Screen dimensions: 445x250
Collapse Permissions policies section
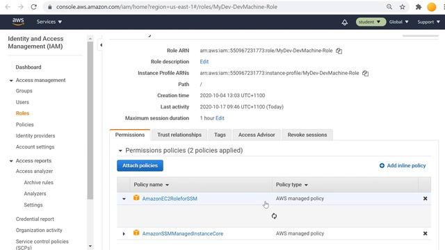pos(120,151)
